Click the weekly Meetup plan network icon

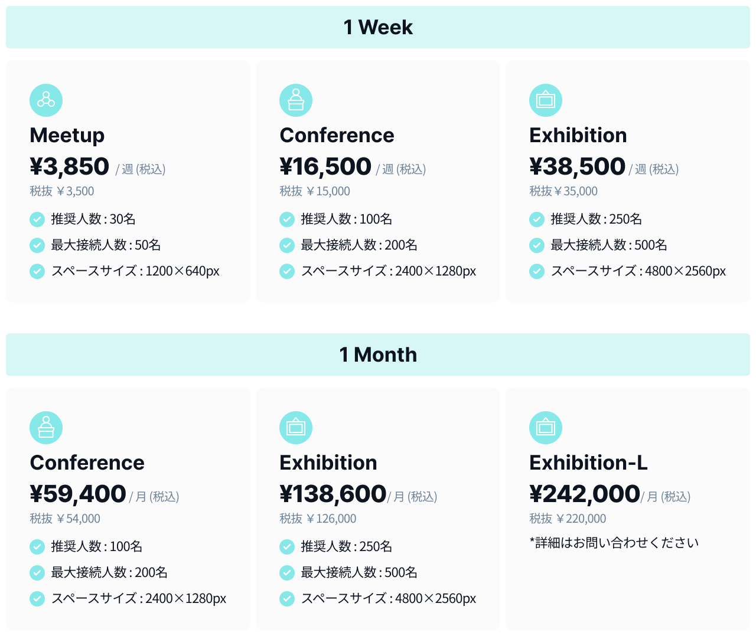(46, 100)
